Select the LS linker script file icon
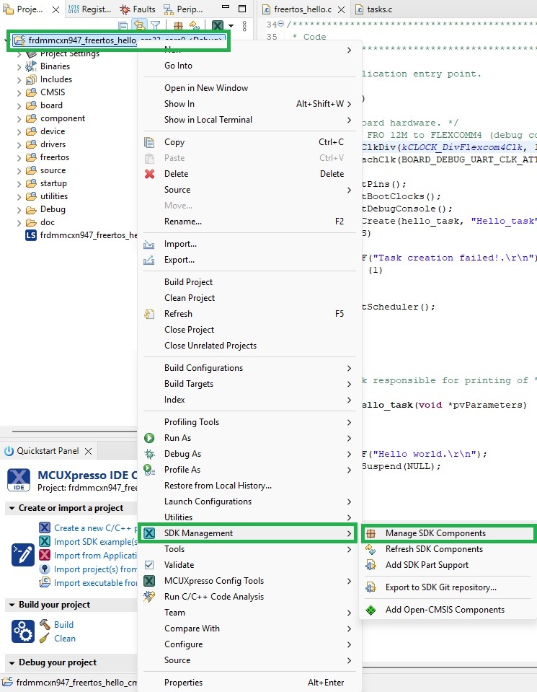This screenshot has width=537, height=692. (x=31, y=235)
